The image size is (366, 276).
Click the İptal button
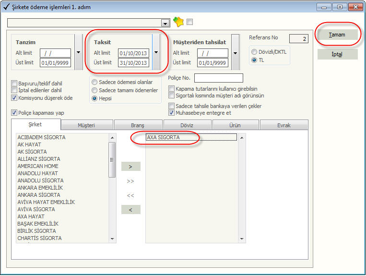pyautogui.click(x=337, y=54)
